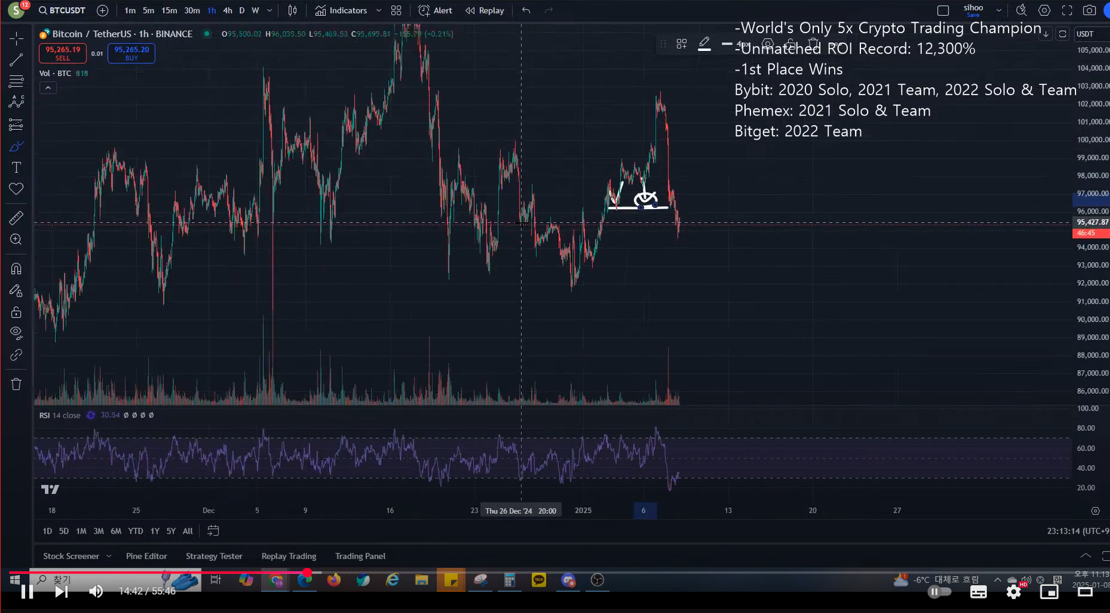Viewport: 1110px width, 613px height.
Task: Expand the sihoo layout dropdown
Action: pos(999,11)
